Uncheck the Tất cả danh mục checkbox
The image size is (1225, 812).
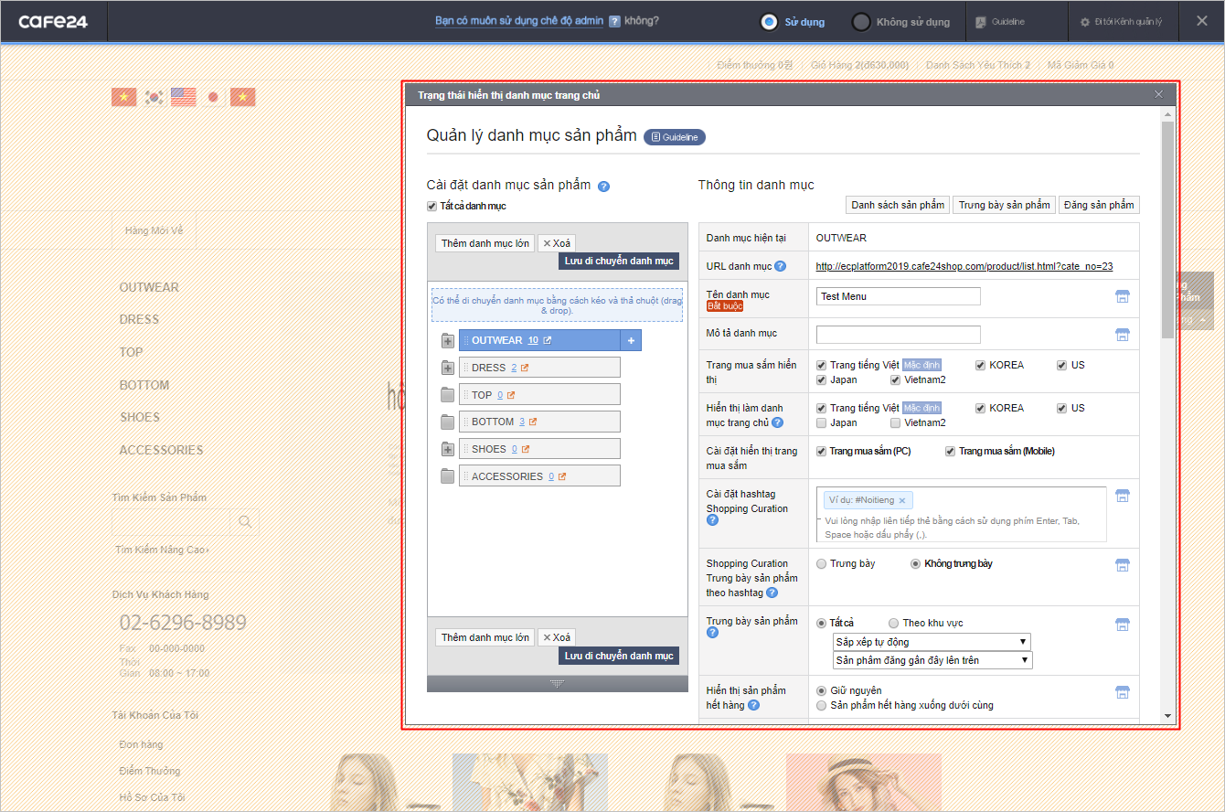point(432,206)
